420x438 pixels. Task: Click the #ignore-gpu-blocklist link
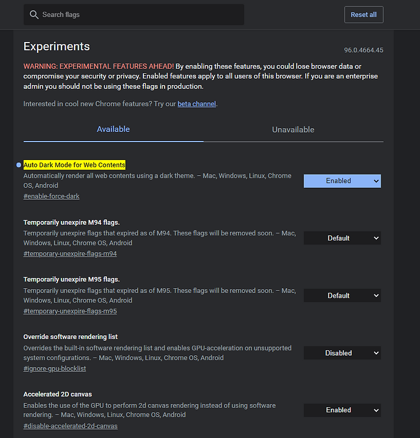click(x=54, y=369)
